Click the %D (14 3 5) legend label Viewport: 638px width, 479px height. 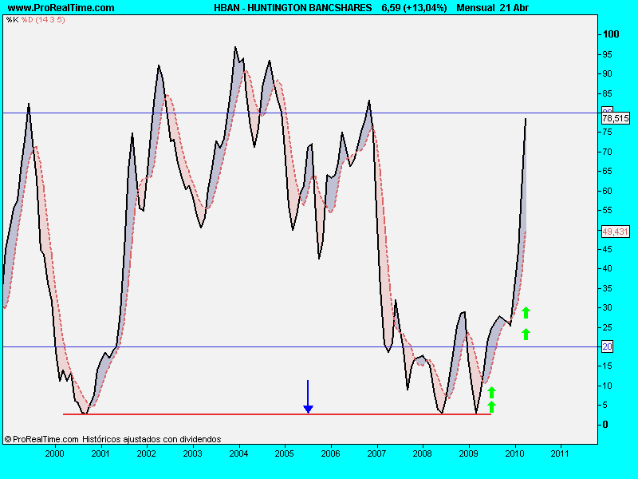pyautogui.click(x=43, y=19)
